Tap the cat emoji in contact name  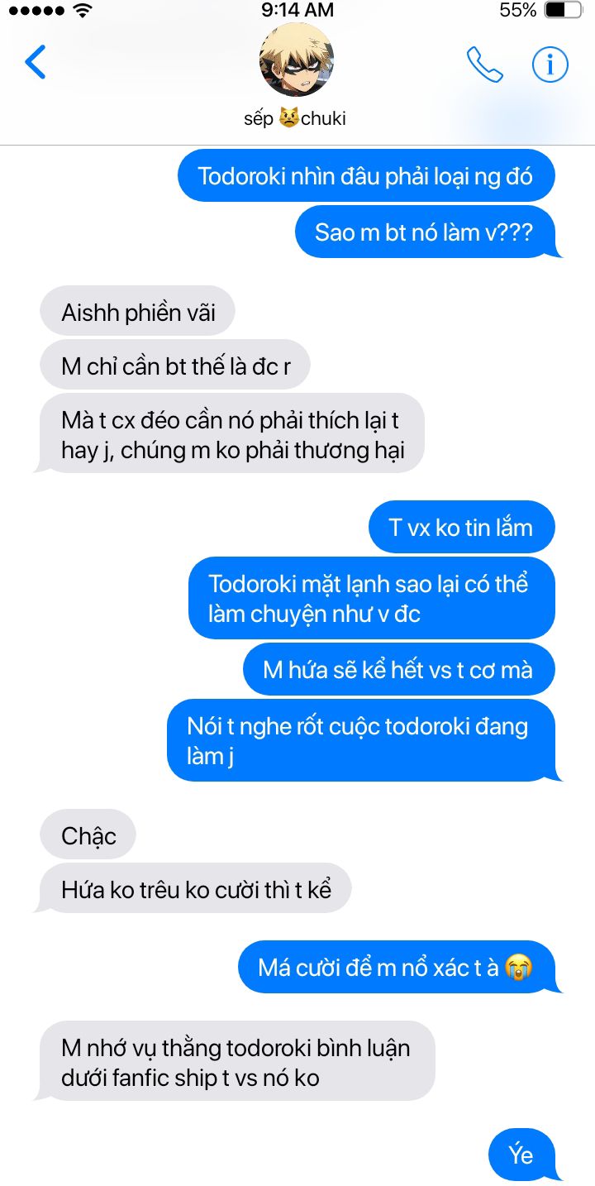[x=288, y=118]
